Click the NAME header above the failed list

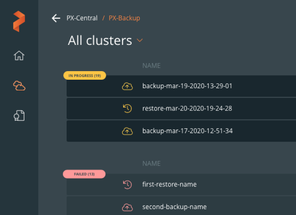[151, 163]
